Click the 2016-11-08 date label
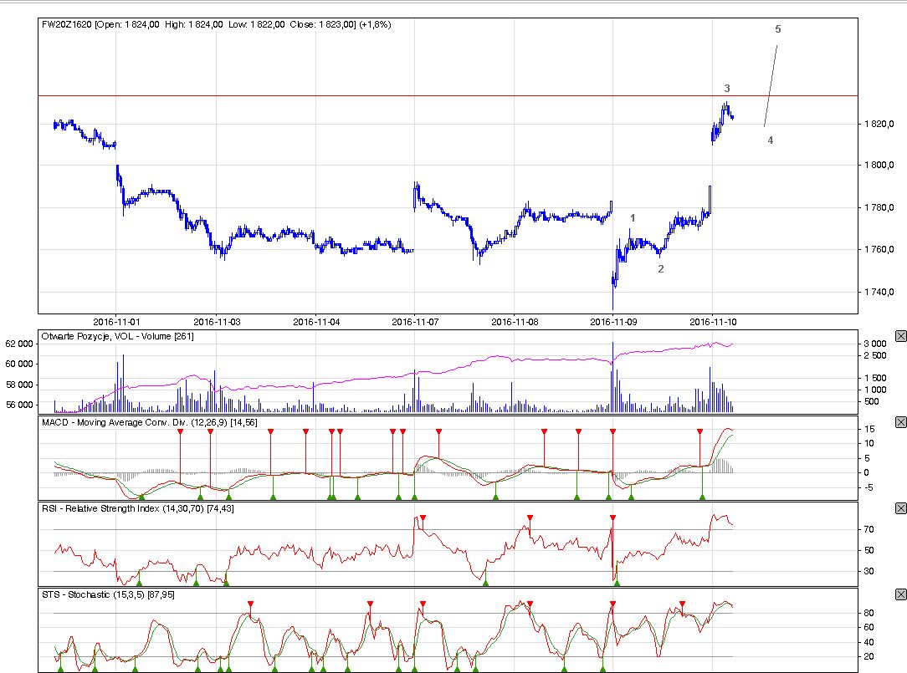The height and width of the screenshot is (673, 907). (x=515, y=322)
